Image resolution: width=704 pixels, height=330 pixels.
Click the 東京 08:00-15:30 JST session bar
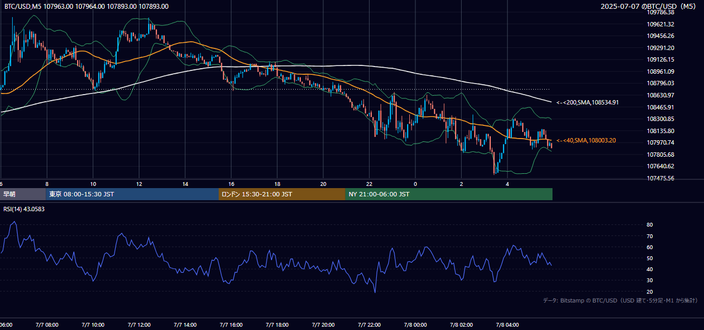pos(132,194)
